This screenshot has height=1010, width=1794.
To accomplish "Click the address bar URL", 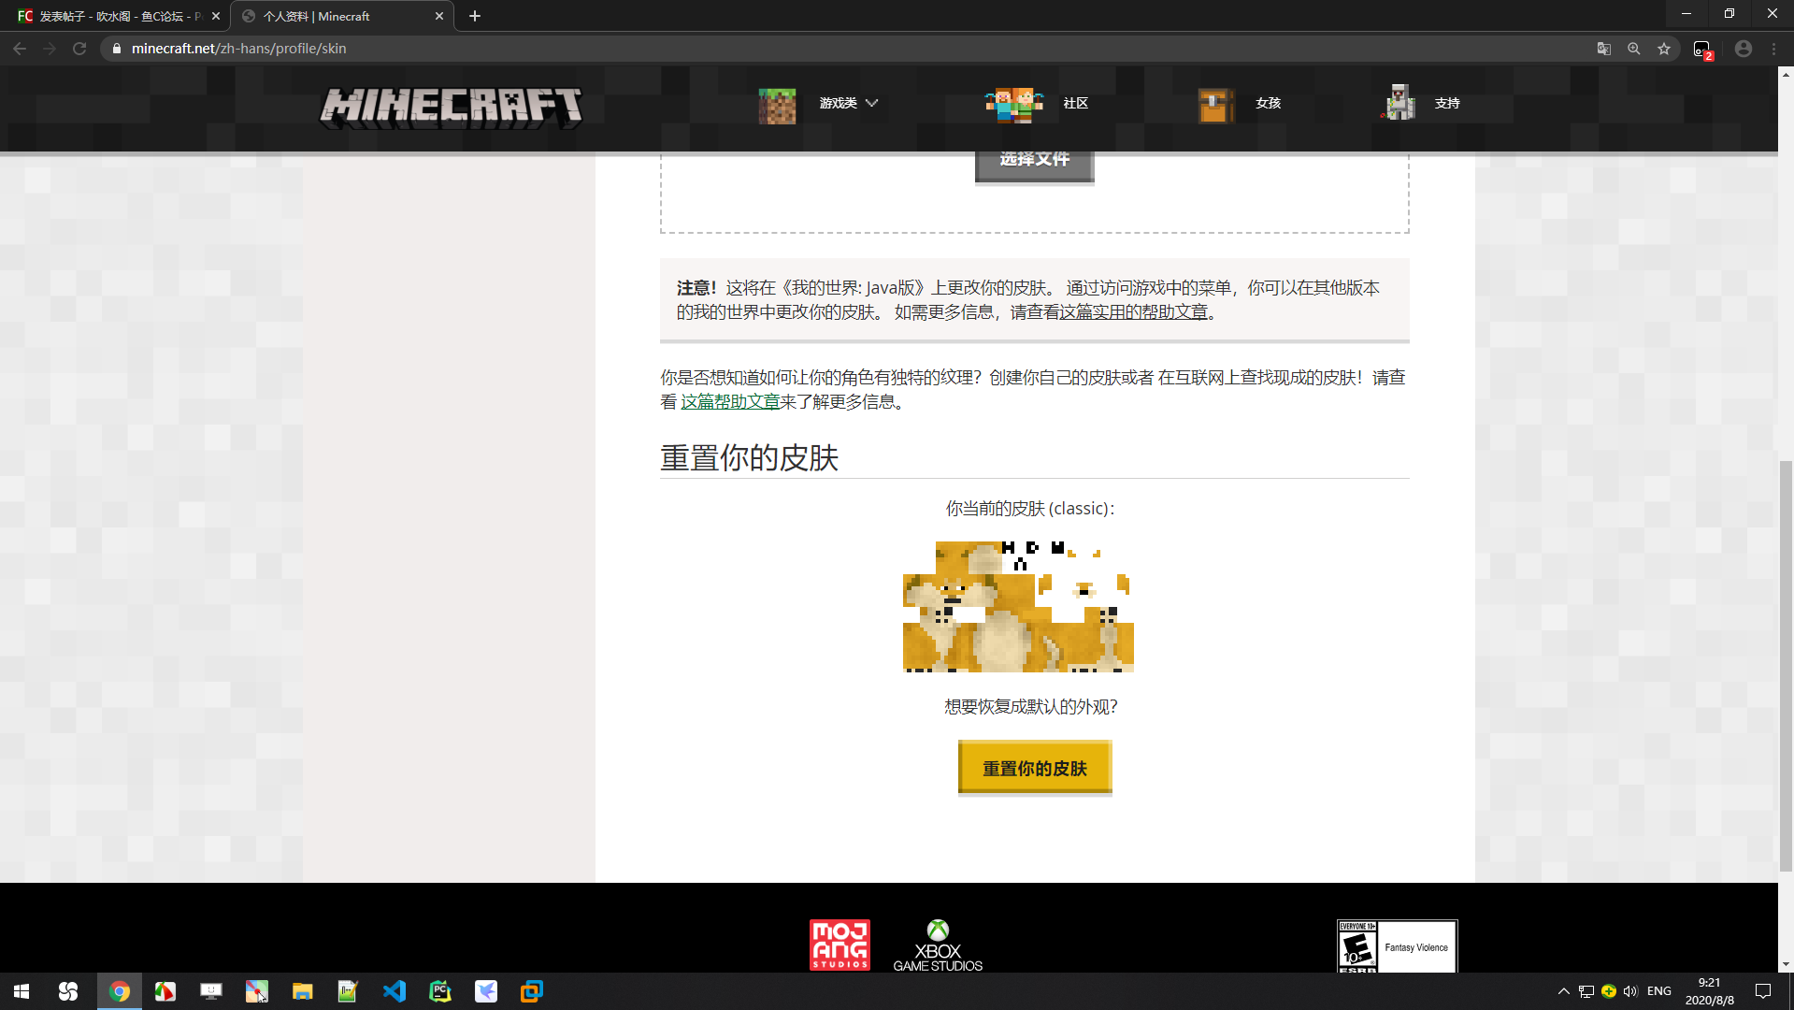I will click(238, 49).
